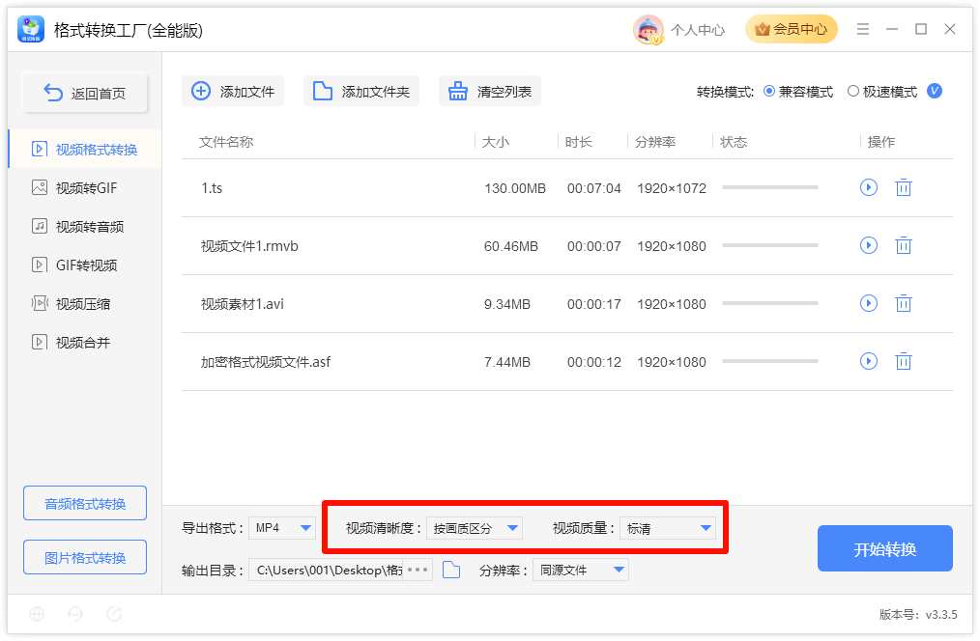Open 个人中心 link
This screenshot has height=641, width=980.
point(698,30)
